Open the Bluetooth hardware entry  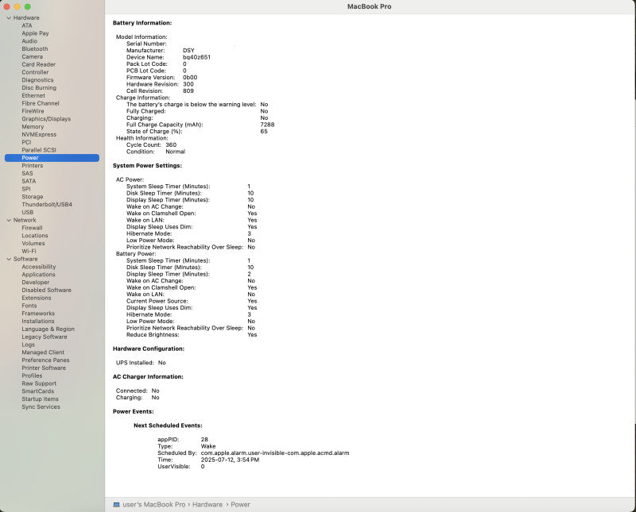[x=35, y=48]
